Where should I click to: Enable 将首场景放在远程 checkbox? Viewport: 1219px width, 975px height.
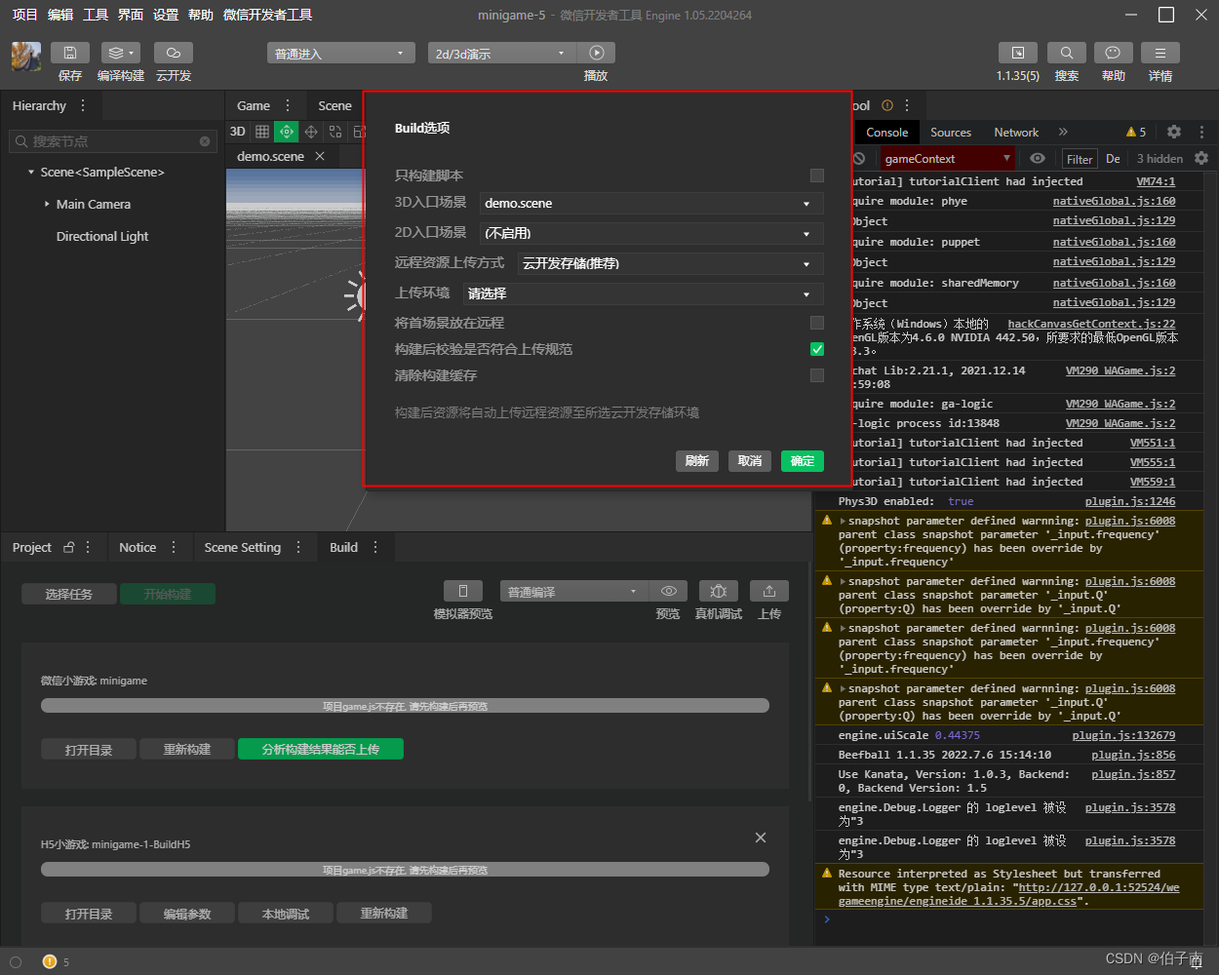817,323
